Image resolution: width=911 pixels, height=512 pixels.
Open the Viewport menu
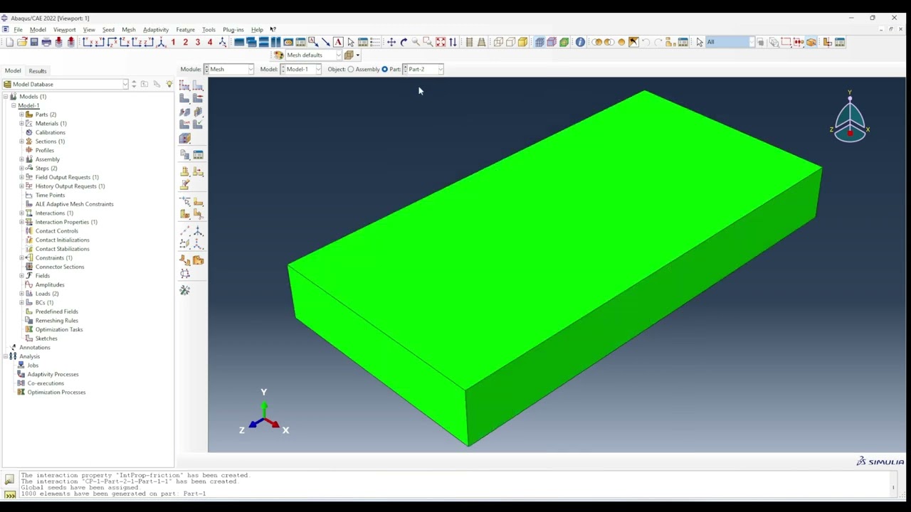click(64, 30)
